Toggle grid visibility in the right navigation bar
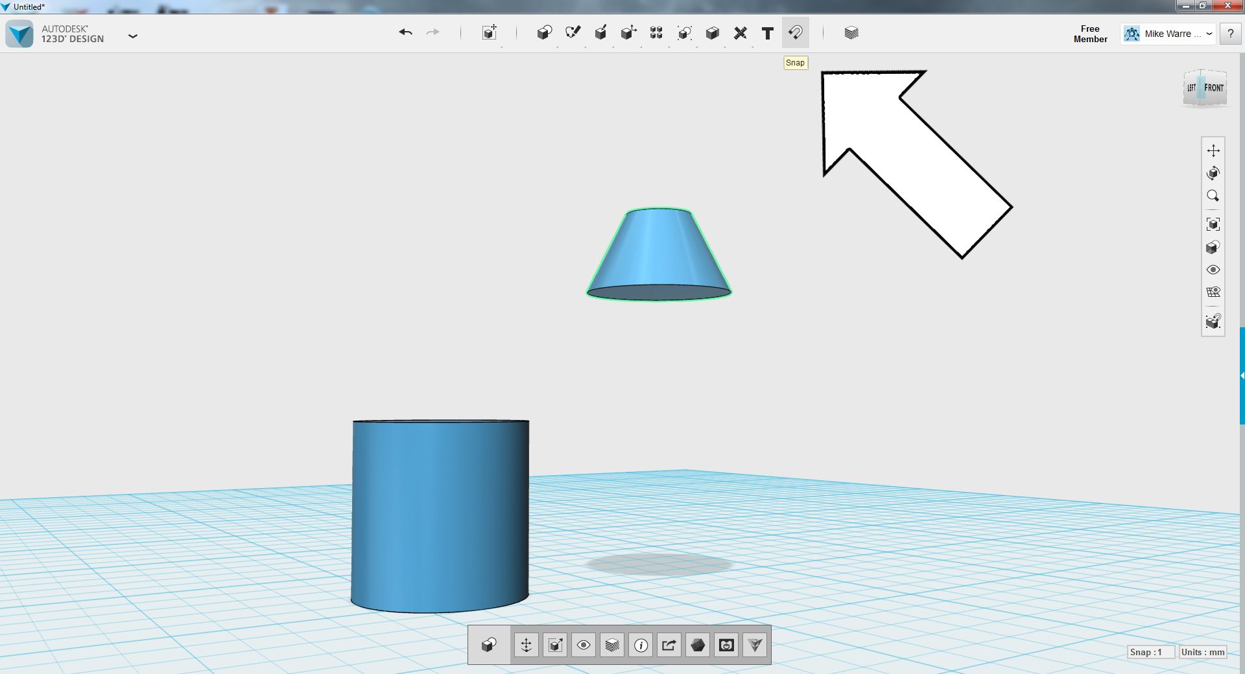Viewport: 1245px width, 674px height. coord(1213,292)
